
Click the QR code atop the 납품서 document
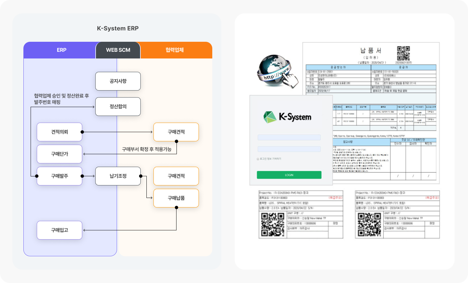click(403, 53)
